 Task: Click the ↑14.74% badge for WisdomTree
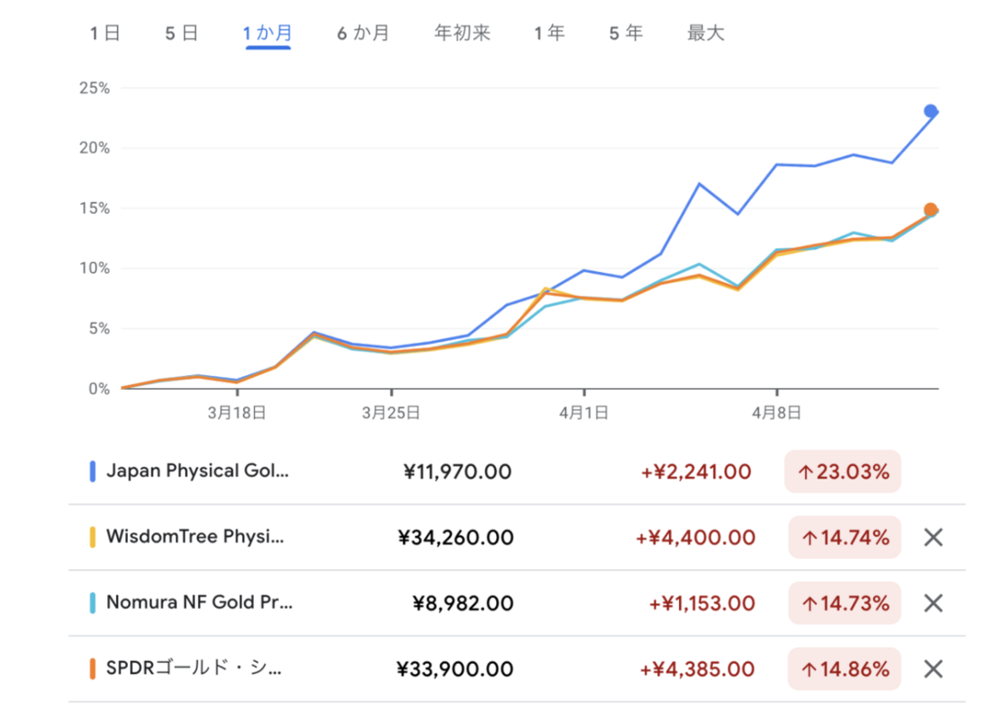click(x=844, y=537)
